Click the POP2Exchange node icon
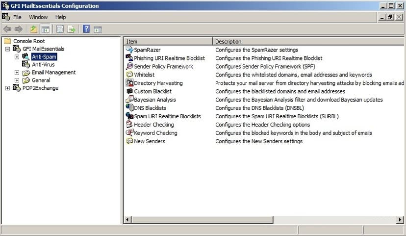 17,88
